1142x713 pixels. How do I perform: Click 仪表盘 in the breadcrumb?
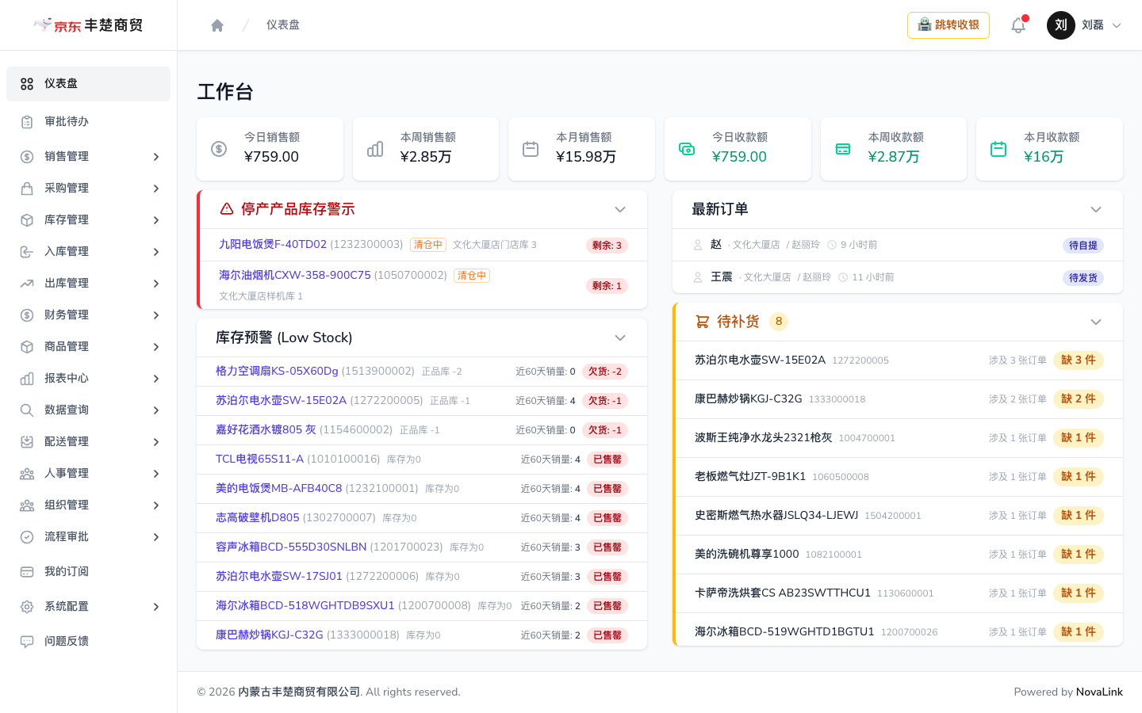pyautogui.click(x=283, y=25)
